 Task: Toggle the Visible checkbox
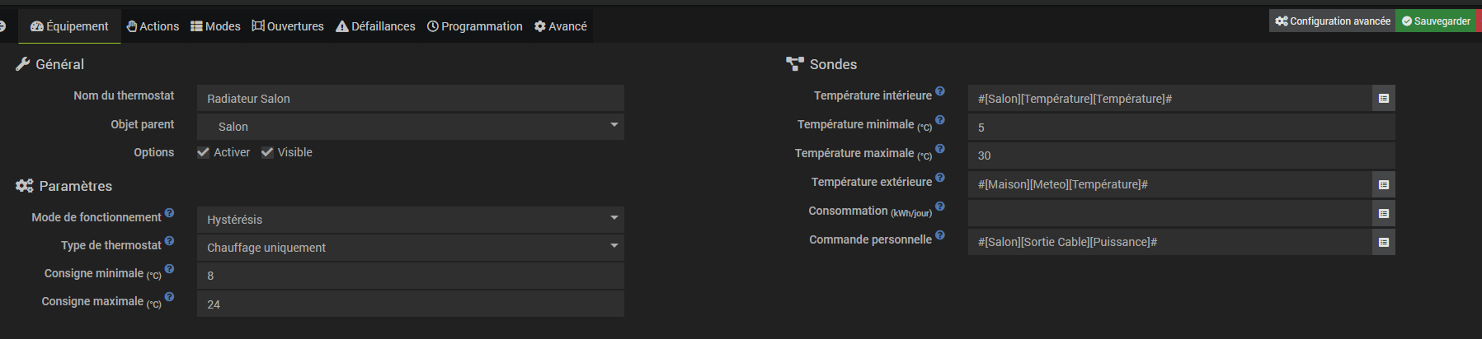(267, 152)
